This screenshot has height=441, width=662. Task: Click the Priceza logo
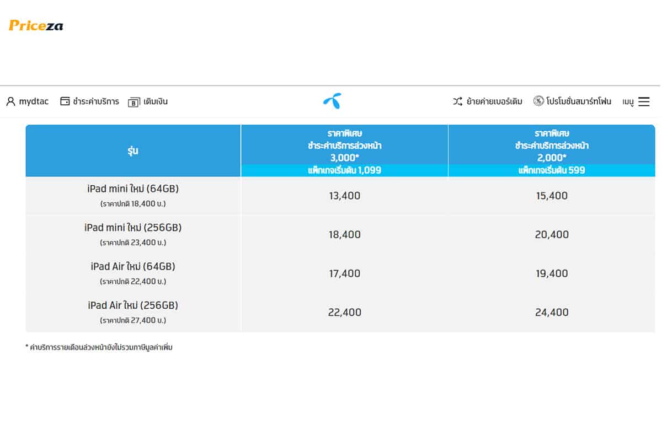(x=36, y=25)
